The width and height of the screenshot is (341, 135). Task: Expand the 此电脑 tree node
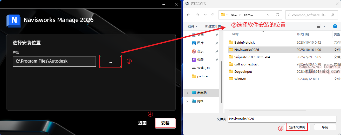click(187, 93)
